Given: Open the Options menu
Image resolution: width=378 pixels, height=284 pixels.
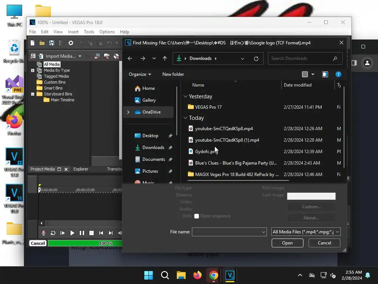Looking at the screenshot, I should (107, 32).
